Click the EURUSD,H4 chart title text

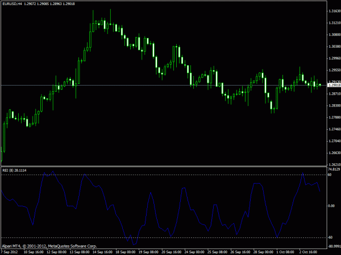point(12,4)
